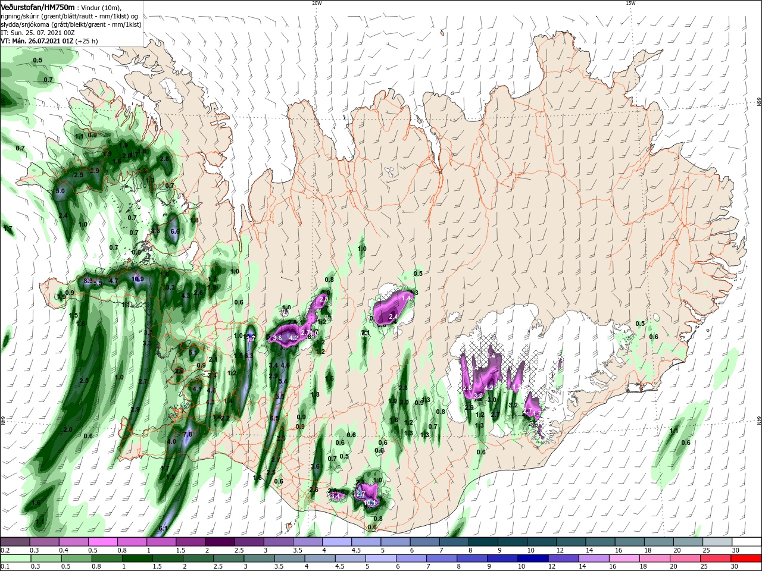Click the 10.9 precipitation value on map
This screenshot has height=571, width=762.
coord(138,278)
